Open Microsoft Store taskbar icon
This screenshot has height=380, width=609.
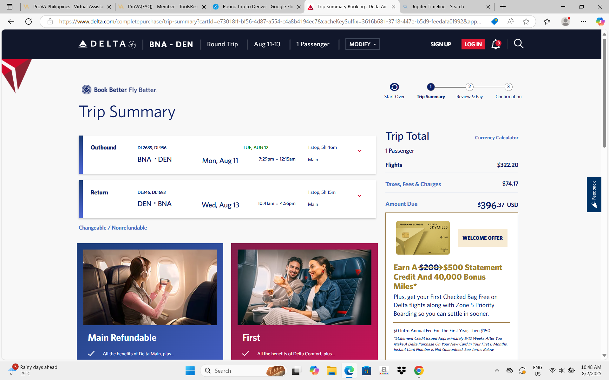coord(366,370)
